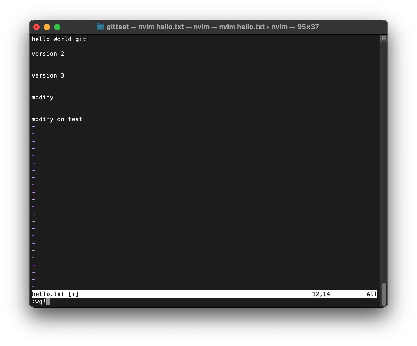The width and height of the screenshot is (417, 346).
Task: Click the 'hello World git!' line
Action: click(x=61, y=39)
